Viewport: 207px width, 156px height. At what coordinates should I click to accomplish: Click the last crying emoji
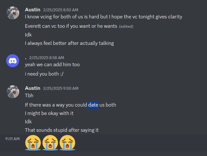67,143
